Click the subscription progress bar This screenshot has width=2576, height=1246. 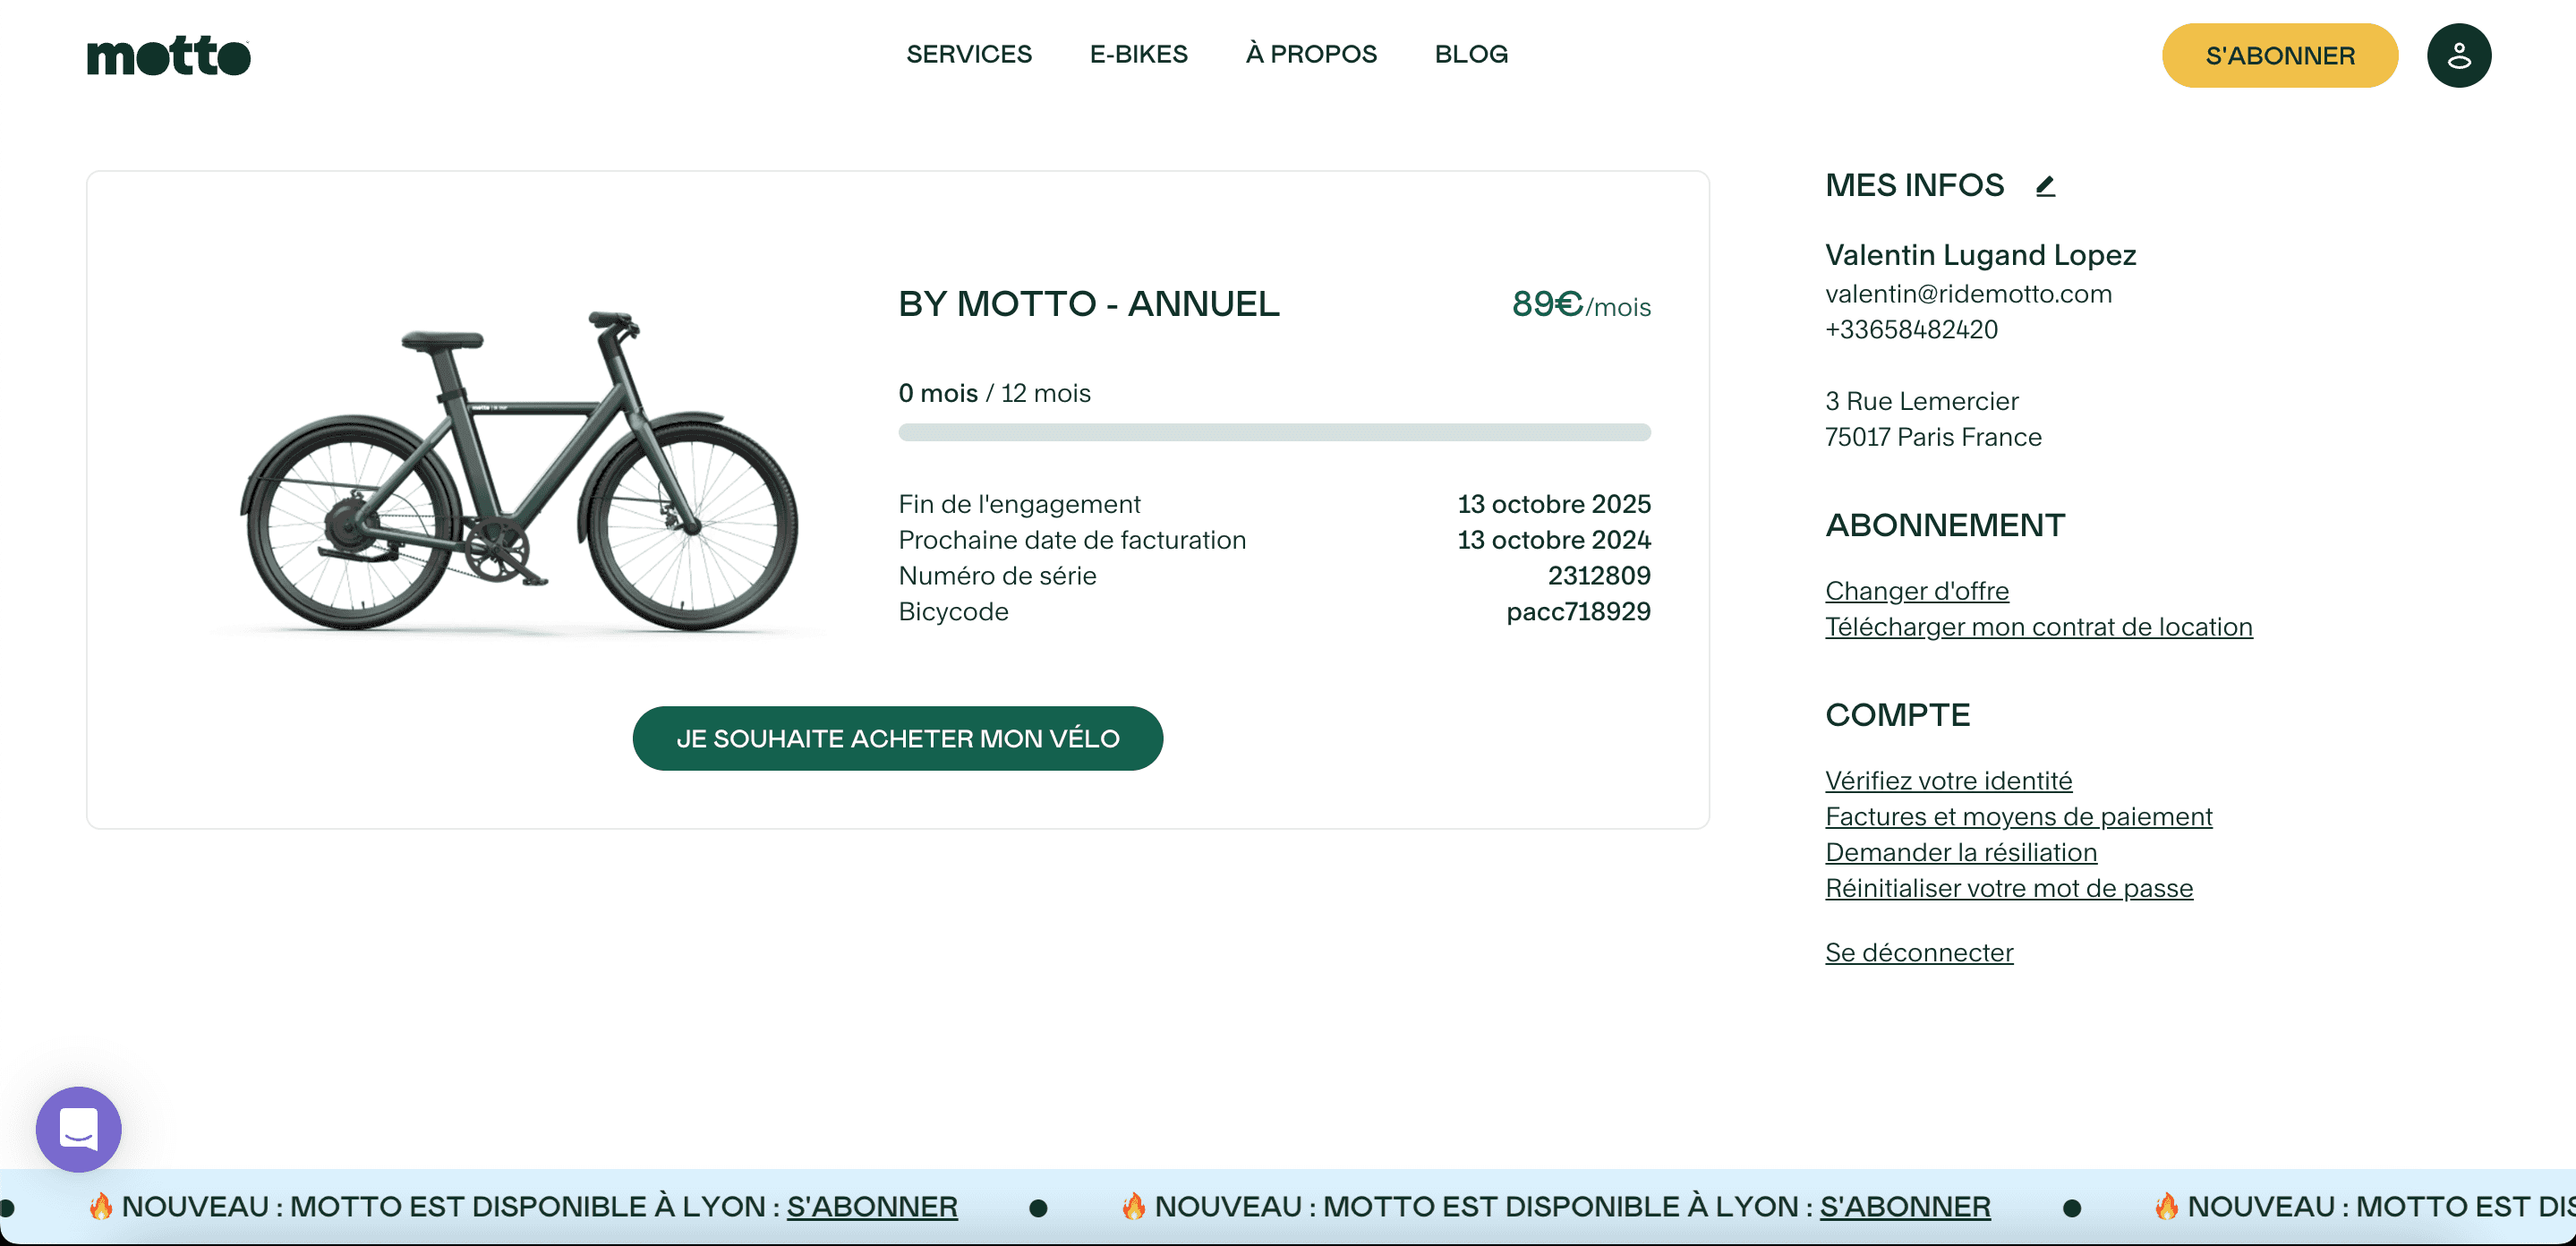pos(1273,432)
